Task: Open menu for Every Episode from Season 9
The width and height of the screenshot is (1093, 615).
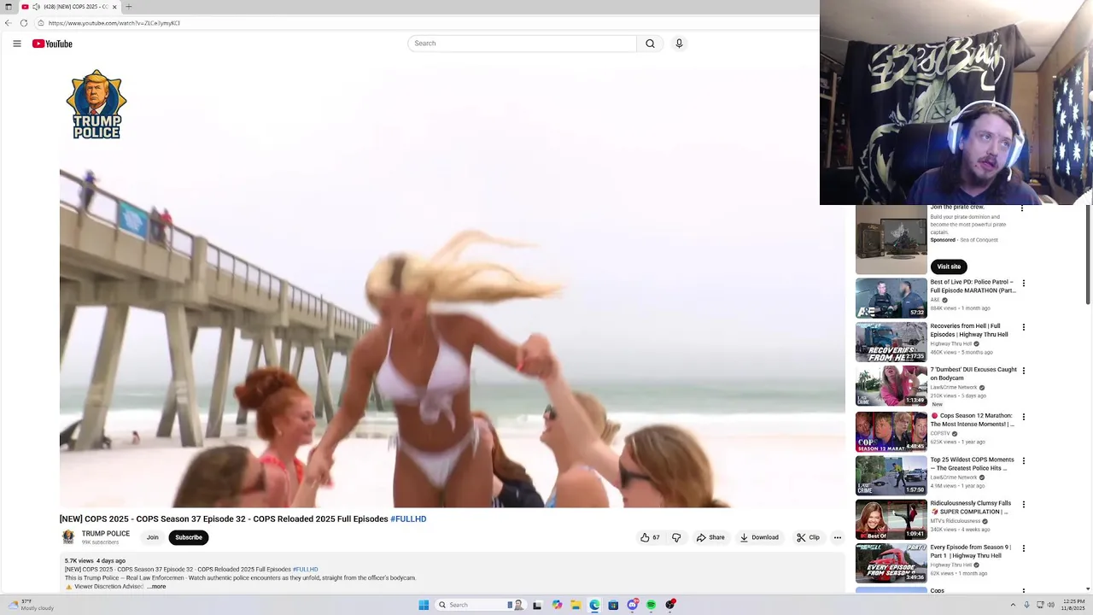Action: tap(1024, 549)
